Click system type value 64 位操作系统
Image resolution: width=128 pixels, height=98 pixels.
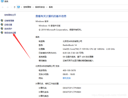pyautogui.click(x=78, y=57)
